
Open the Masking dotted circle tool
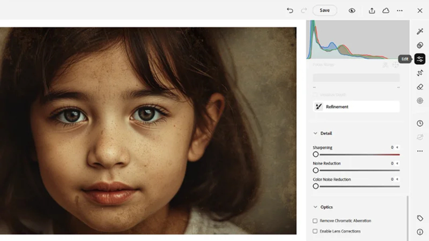420,101
